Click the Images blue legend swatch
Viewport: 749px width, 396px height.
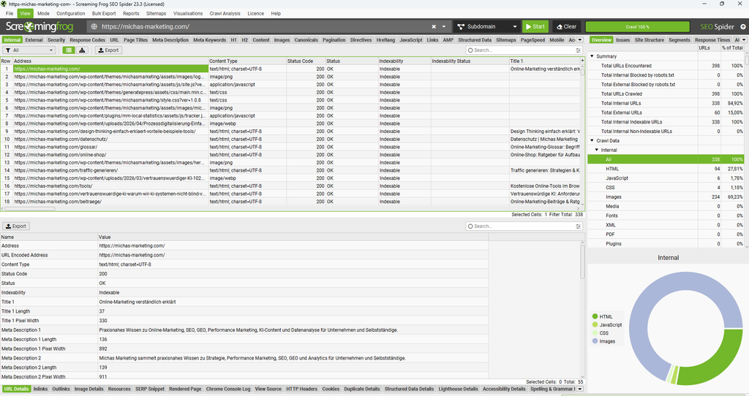click(595, 341)
